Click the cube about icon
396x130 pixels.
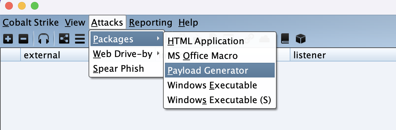(300, 39)
